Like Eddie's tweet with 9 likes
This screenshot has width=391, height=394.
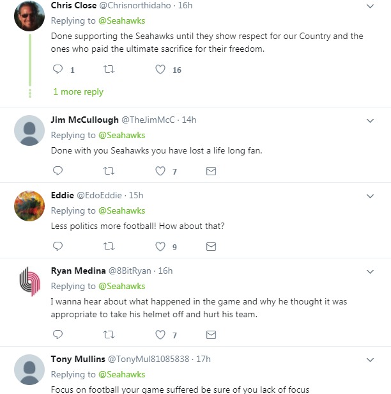160,246
